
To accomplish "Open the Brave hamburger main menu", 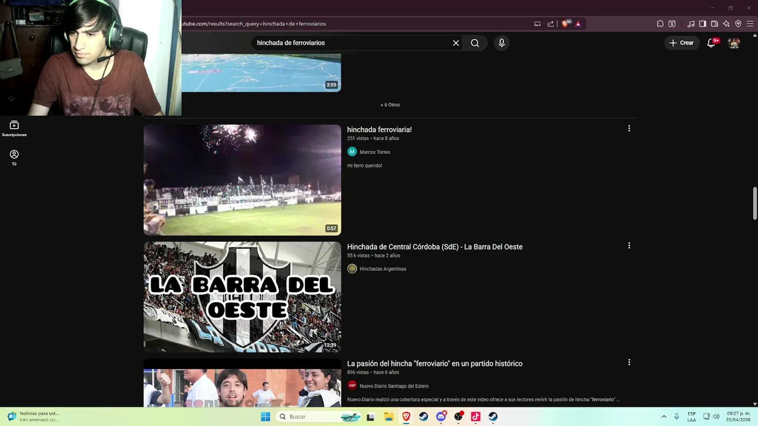I will click(750, 24).
